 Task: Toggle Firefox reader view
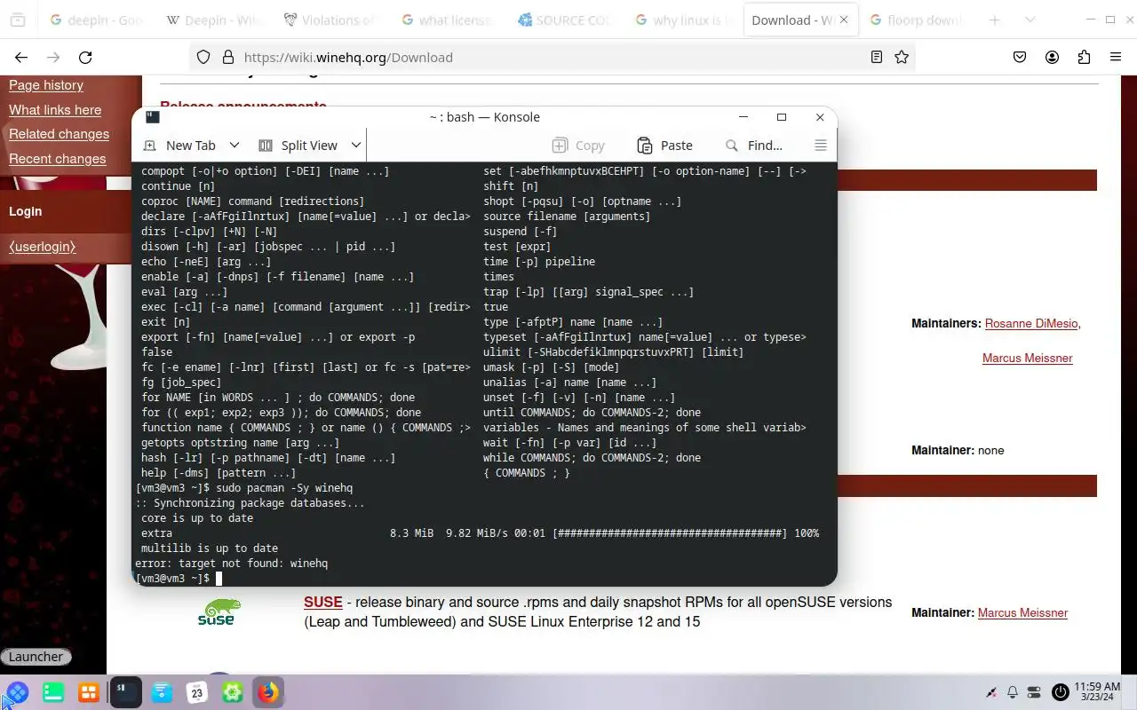tap(876, 57)
